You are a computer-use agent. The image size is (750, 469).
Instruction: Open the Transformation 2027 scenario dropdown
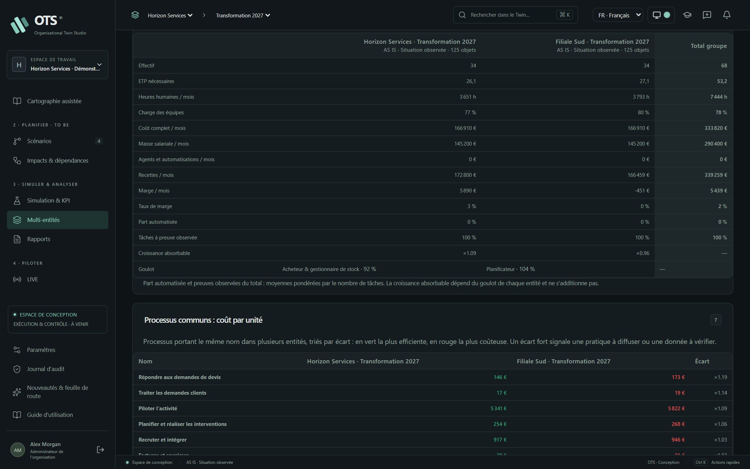tap(243, 15)
